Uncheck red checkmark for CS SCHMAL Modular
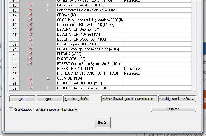The width and height of the screenshot is (206, 136). point(30,20)
